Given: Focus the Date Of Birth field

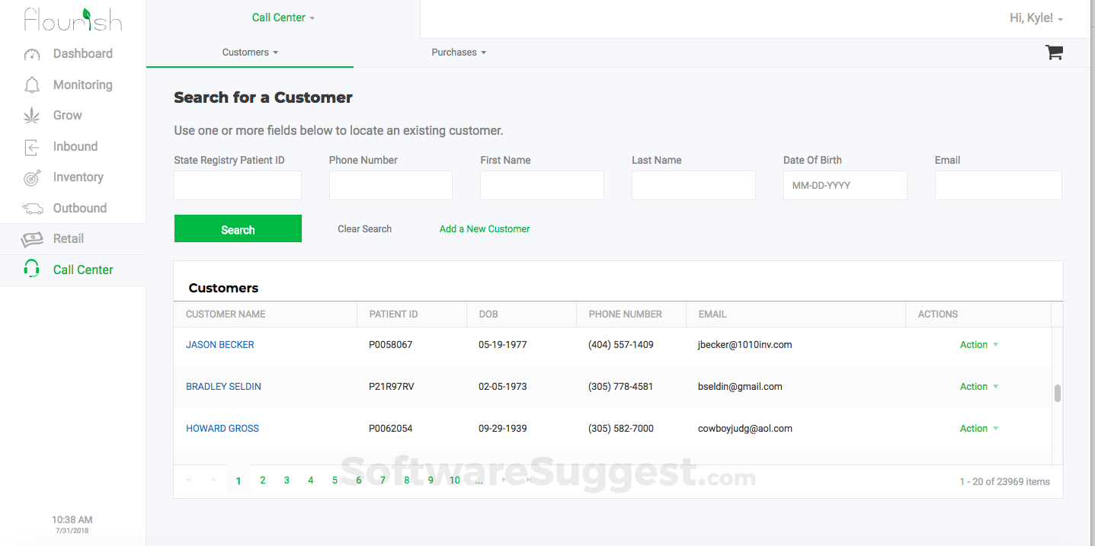Looking at the screenshot, I should pyautogui.click(x=844, y=185).
